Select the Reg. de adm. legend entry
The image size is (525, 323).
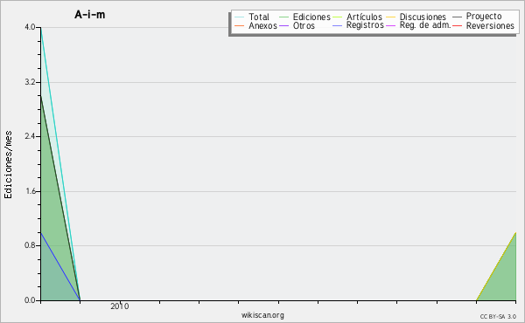click(425, 25)
